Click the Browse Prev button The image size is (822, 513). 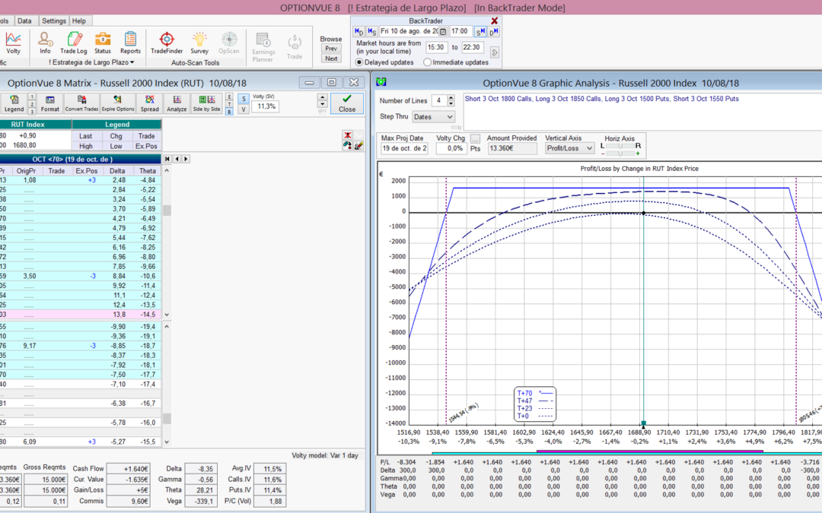pyautogui.click(x=331, y=48)
